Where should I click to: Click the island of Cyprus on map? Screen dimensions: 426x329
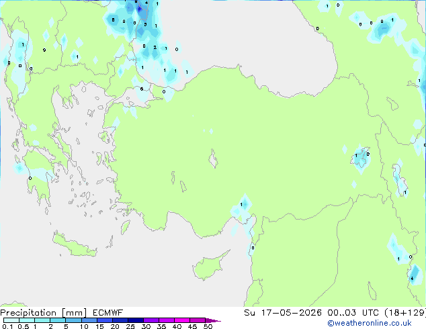pos(209,266)
